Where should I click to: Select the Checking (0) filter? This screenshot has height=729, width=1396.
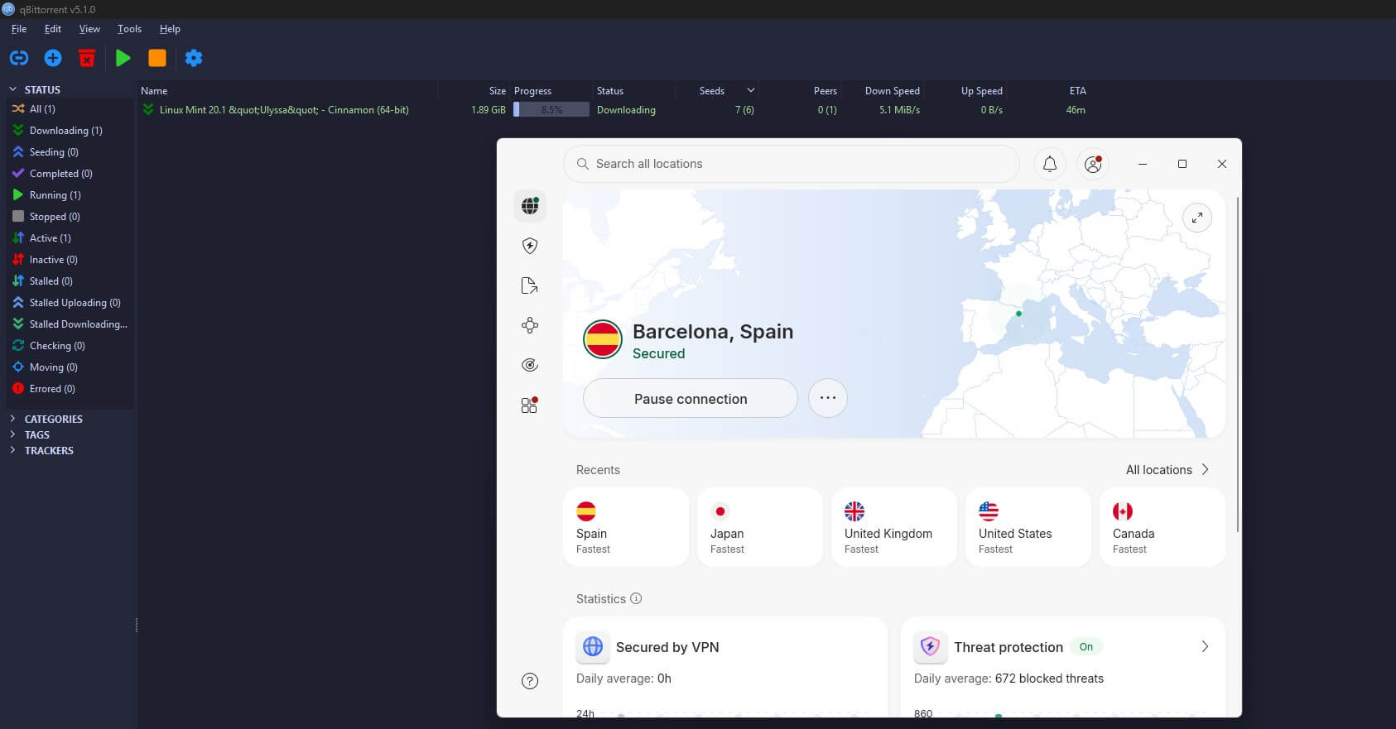tap(70, 346)
